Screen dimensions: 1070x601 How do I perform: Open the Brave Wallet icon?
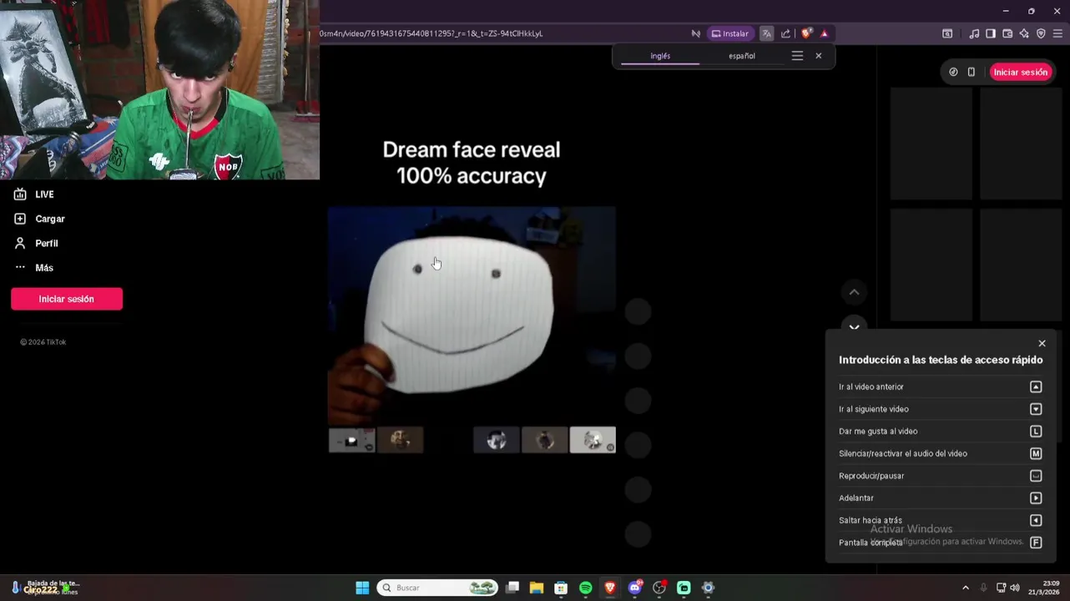tap(1007, 33)
